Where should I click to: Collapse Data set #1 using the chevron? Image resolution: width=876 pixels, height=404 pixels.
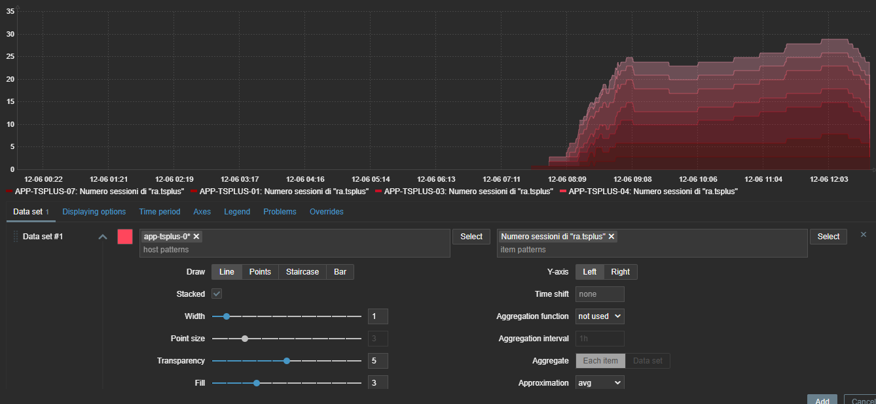[103, 237]
